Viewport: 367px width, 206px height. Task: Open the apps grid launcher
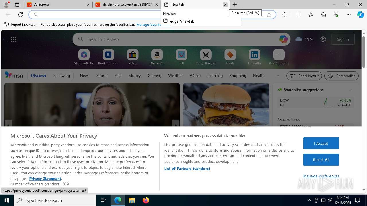click(x=14, y=39)
